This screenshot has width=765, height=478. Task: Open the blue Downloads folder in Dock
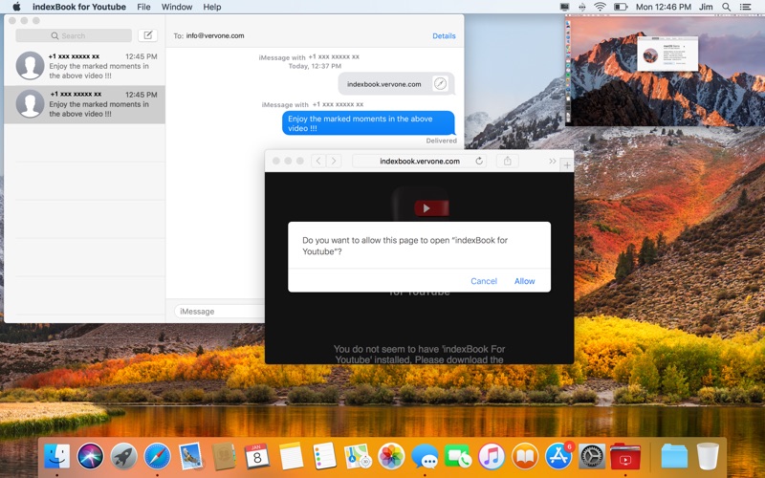674,457
